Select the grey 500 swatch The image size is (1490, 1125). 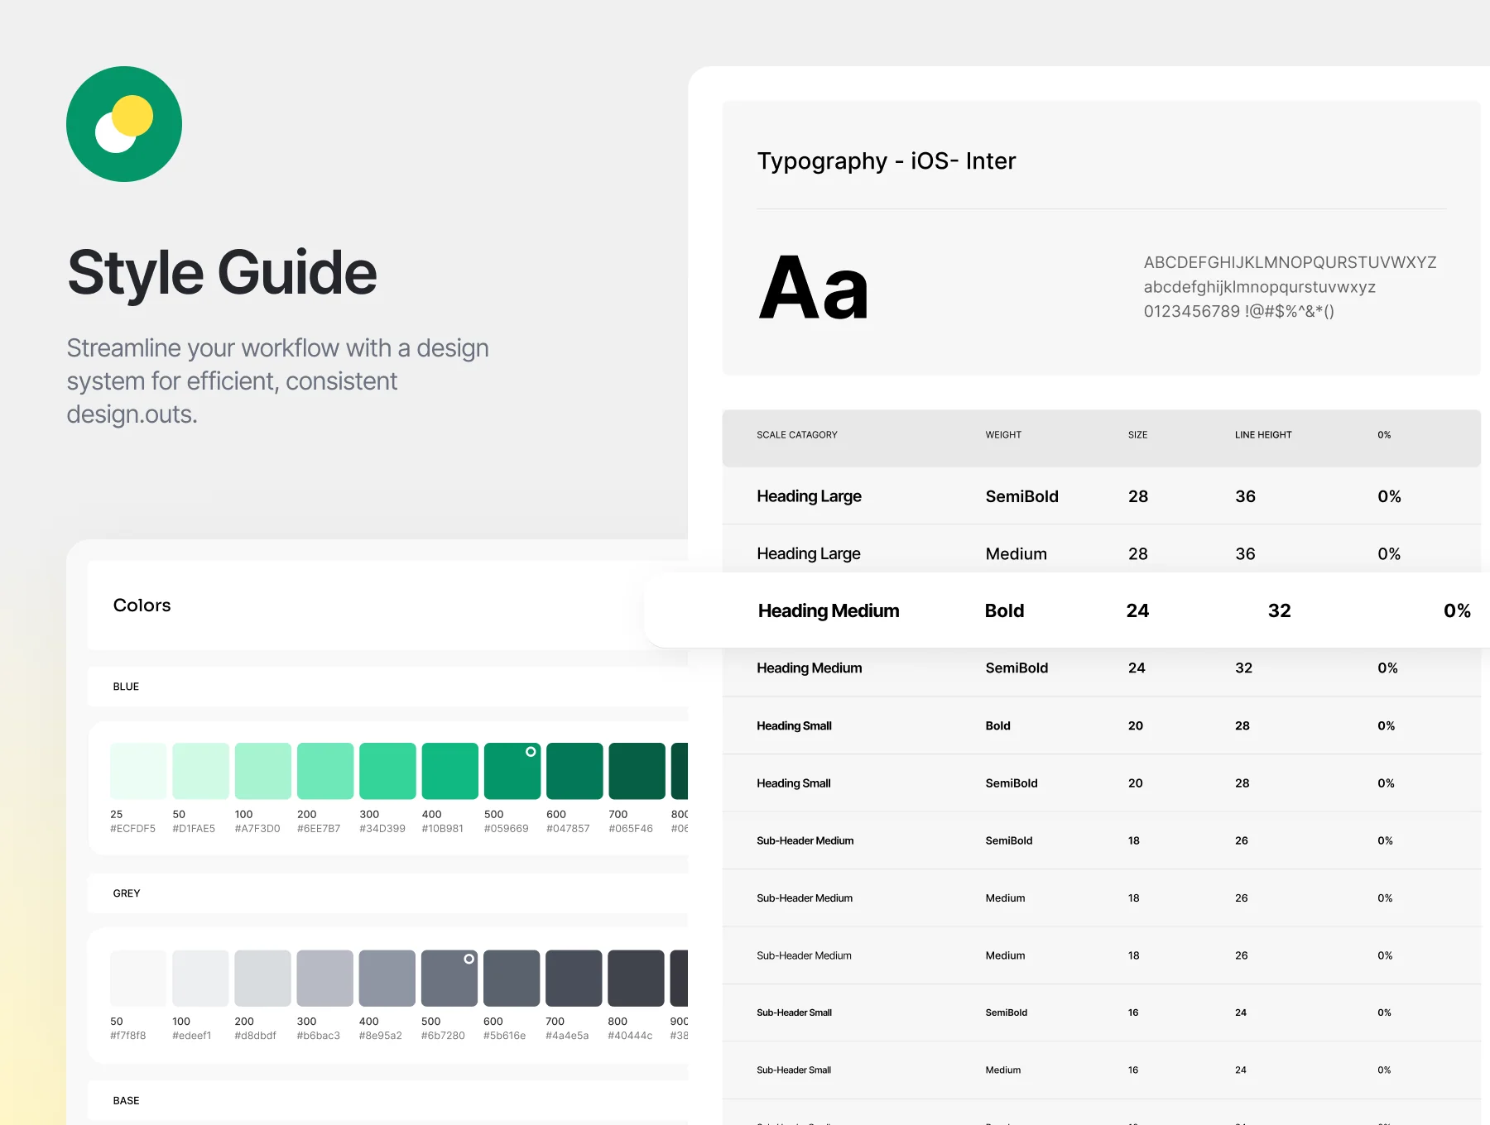pos(449,978)
